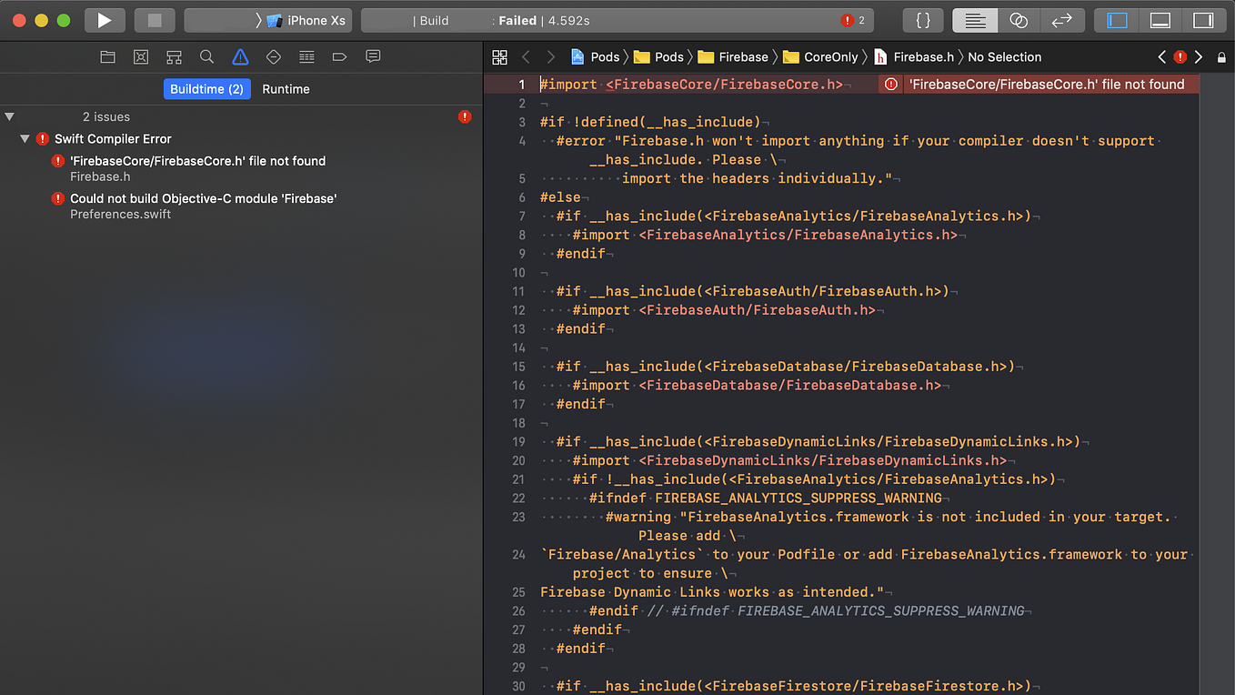
Task: Hide the Navigator panel
Action: [1116, 20]
